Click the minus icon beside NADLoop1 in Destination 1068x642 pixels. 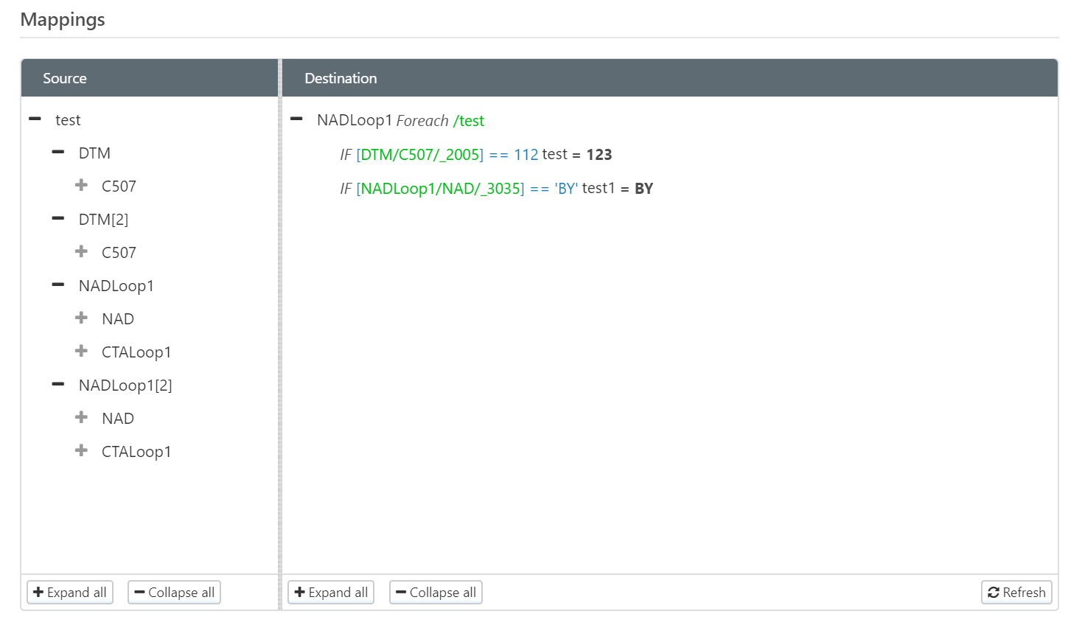pos(297,119)
